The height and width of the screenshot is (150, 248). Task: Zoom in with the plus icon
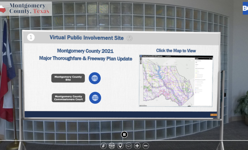[137, 145]
